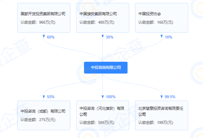Click the 60% shareholding label
Screen dimensions: 203x138
(x=51, y=37)
